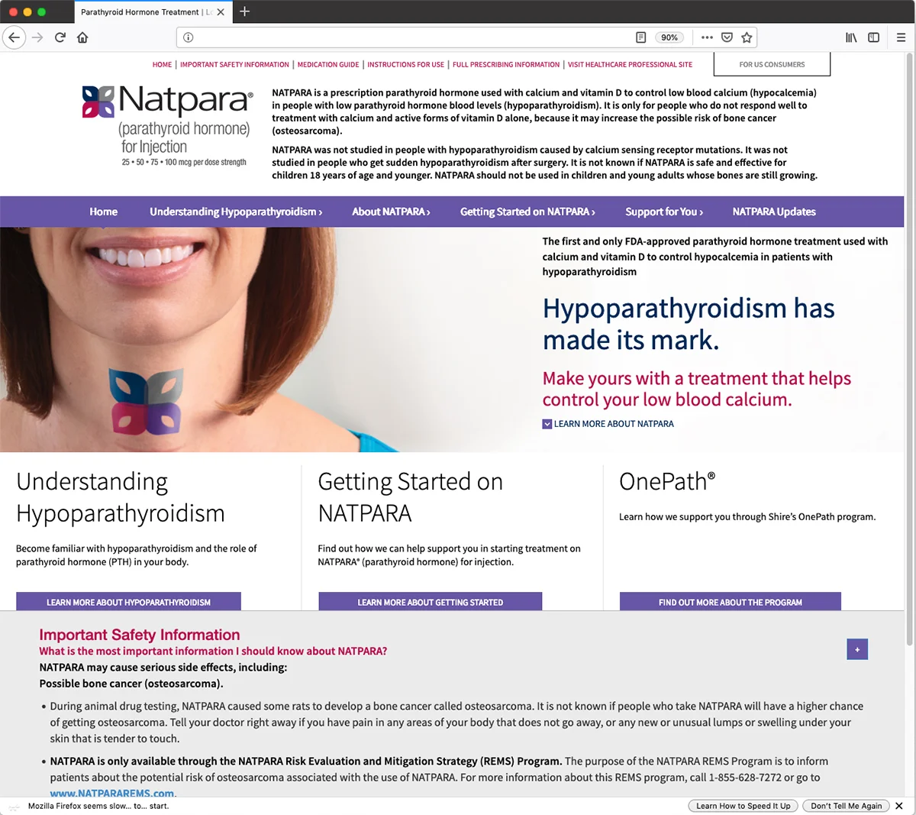
Task: Open the MEDICATION GUIDE link
Action: point(328,65)
